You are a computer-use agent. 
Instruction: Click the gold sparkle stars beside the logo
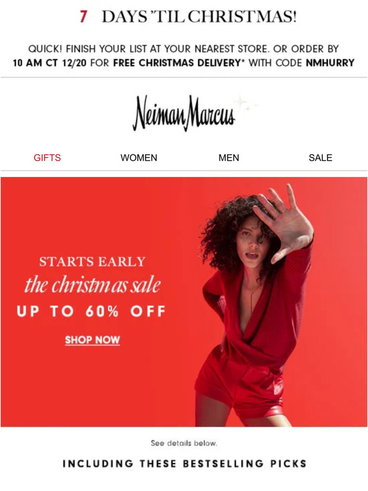coord(247,103)
